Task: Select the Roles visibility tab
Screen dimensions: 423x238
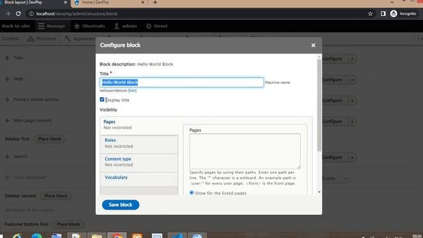Action: (139, 143)
